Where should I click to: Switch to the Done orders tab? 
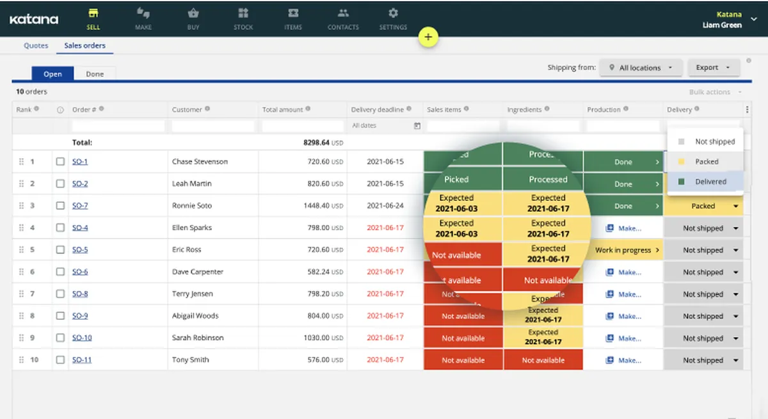click(95, 74)
